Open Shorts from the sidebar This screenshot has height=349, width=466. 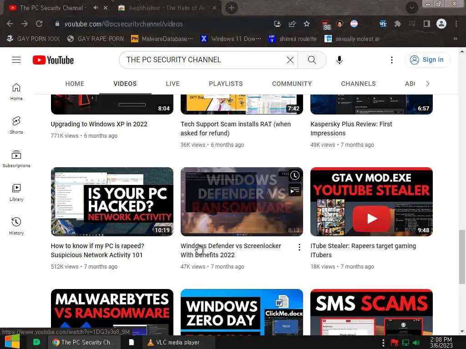tap(16, 125)
